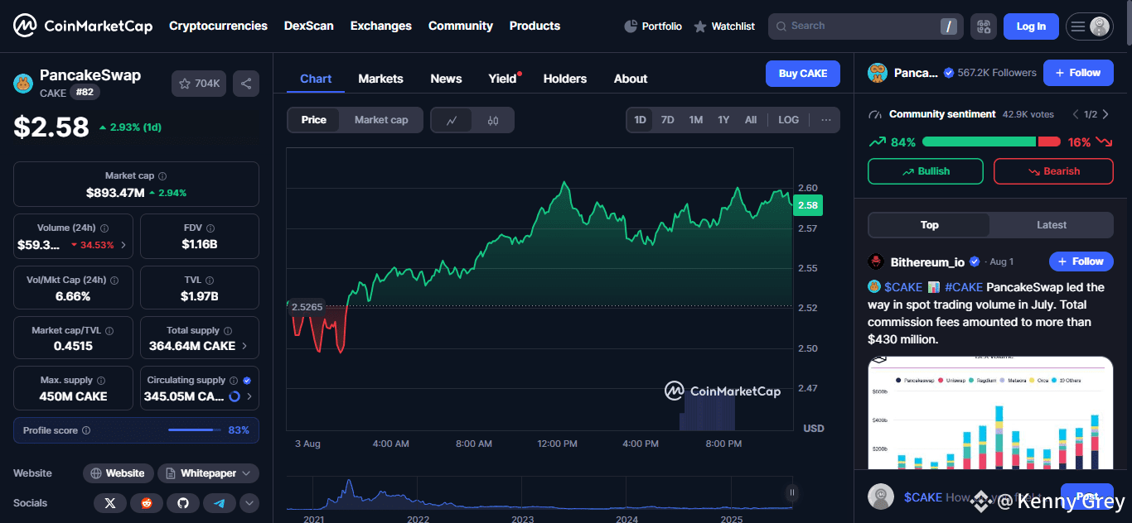Open the chart more-options ellipsis

click(x=826, y=120)
